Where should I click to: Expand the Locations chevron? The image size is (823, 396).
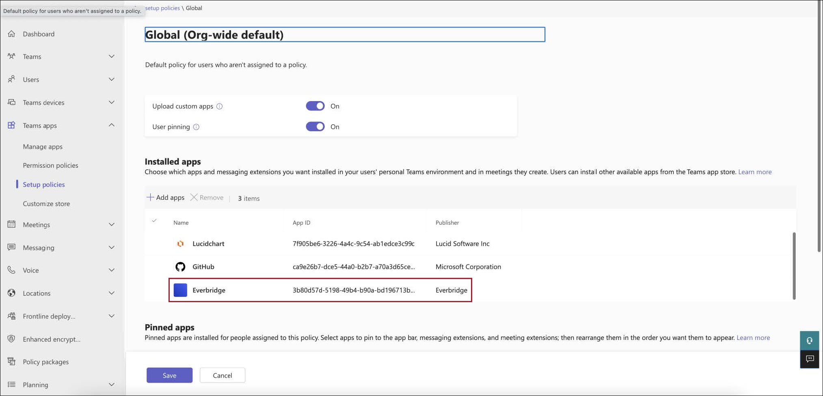pyautogui.click(x=111, y=293)
